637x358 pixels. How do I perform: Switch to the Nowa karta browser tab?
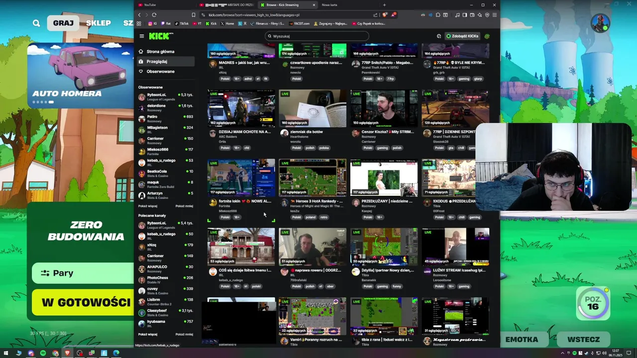point(348,5)
